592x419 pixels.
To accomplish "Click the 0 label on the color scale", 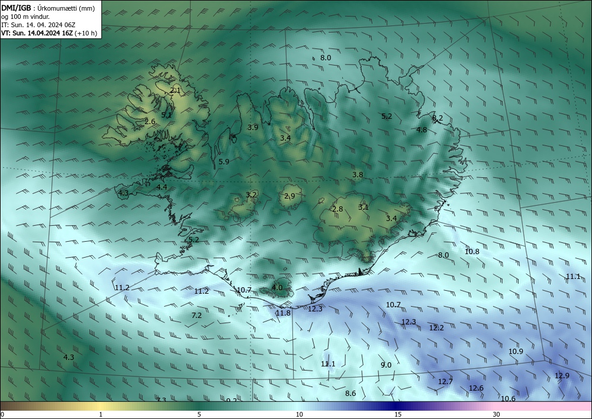I will coord(2,414).
